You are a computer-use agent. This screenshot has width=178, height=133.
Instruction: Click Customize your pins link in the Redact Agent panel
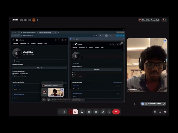(x=117, y=82)
